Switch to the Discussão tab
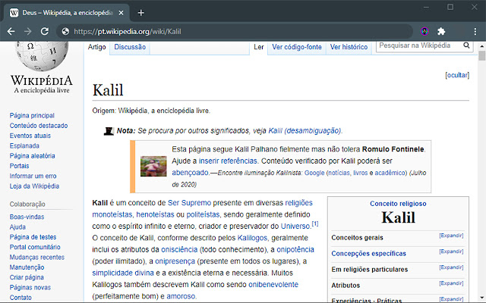Screen dimensions: 486x303 pos(130,47)
